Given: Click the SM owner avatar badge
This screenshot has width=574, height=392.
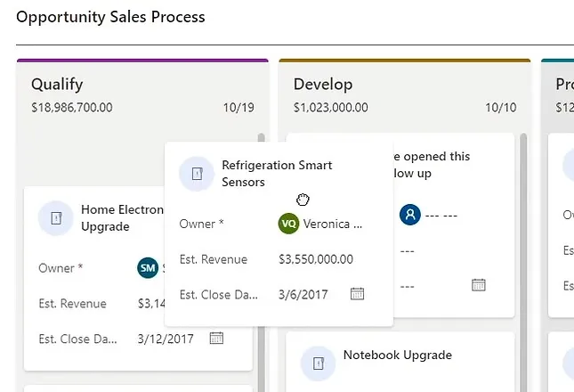Looking at the screenshot, I should click(148, 268).
